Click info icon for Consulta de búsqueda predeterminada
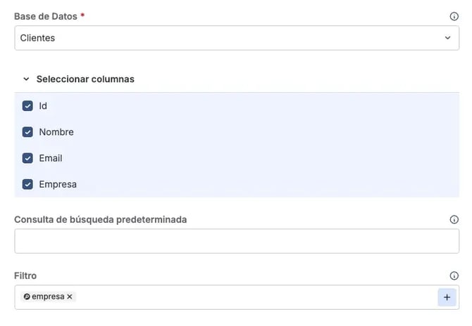 pos(454,219)
